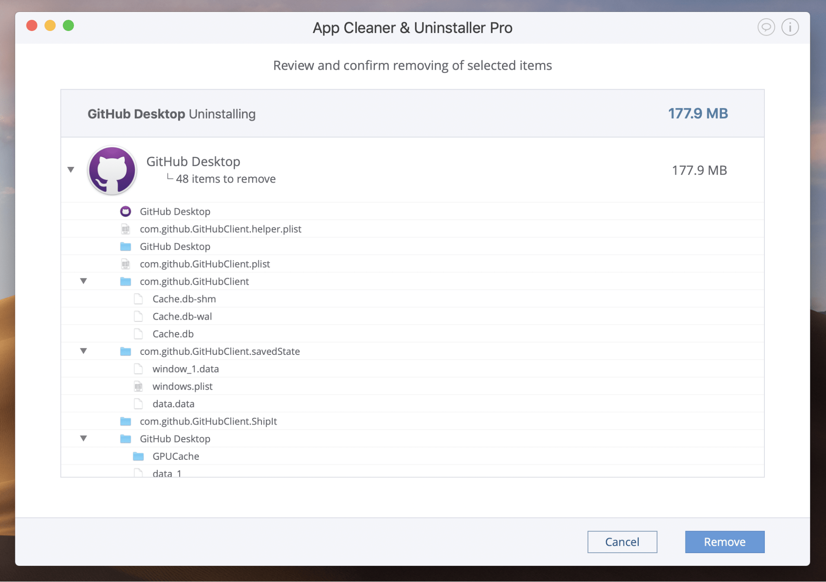The width and height of the screenshot is (826, 582).
Task: Open the feedback speech bubble icon
Action: coord(766,27)
